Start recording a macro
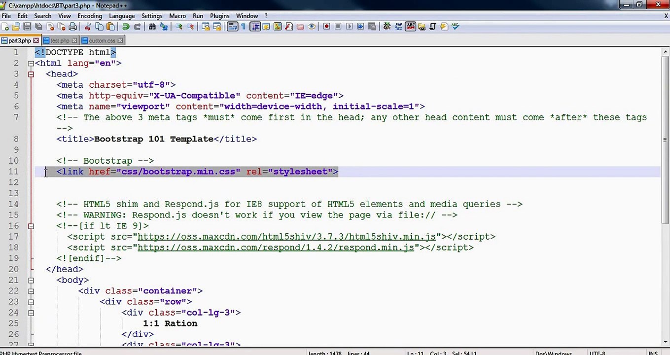Viewport: 670px width, 355px height. coord(326,27)
